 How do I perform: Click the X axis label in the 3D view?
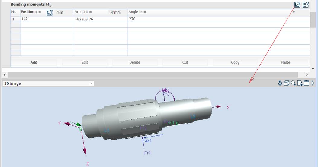point(228,108)
